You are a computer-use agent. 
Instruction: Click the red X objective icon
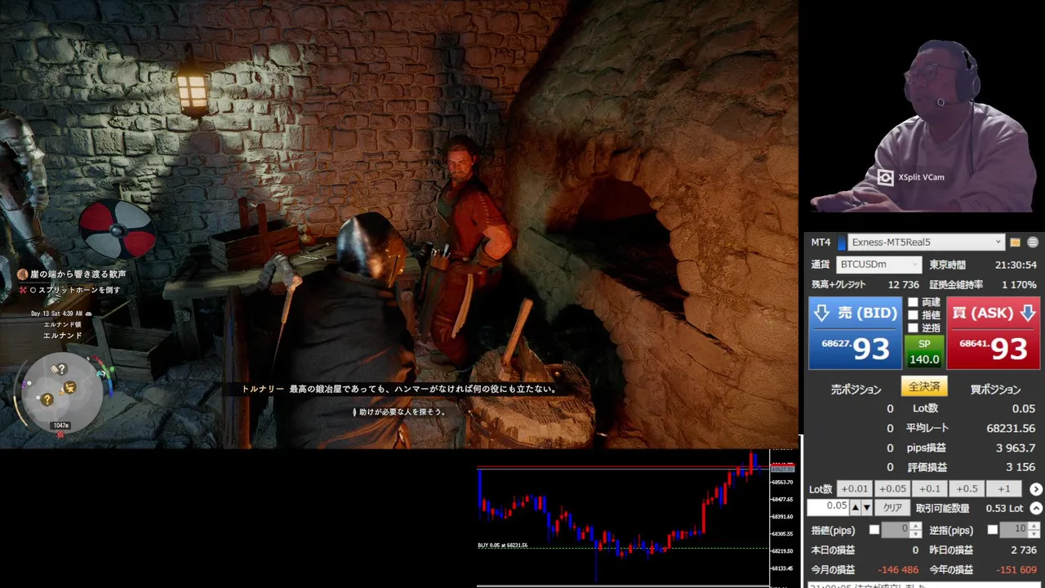(x=23, y=290)
